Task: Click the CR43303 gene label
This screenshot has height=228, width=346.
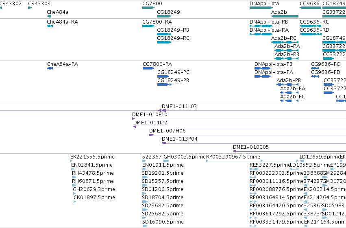Action: click(x=39, y=4)
